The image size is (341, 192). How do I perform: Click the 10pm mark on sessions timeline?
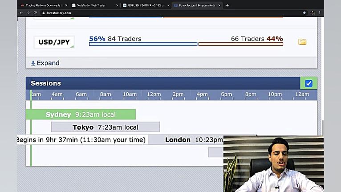(275, 94)
